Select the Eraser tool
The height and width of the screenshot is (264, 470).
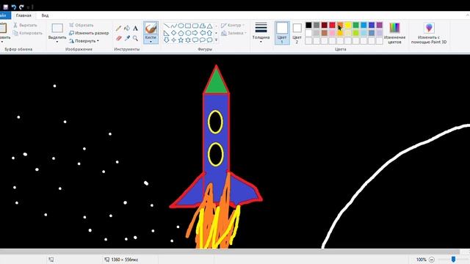[x=119, y=38]
